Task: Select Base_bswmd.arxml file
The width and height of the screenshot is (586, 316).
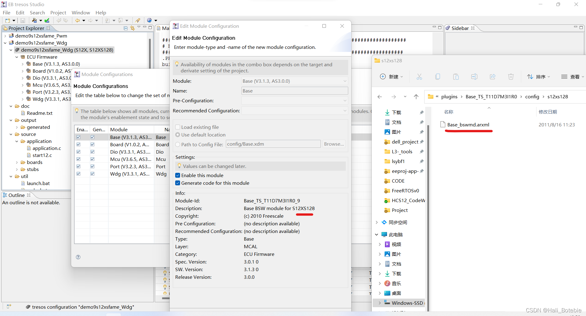Action: point(468,125)
